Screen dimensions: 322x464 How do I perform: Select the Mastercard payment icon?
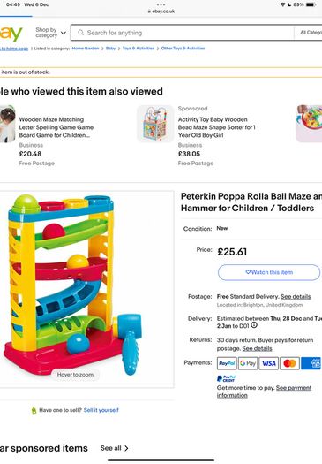[x=289, y=363]
